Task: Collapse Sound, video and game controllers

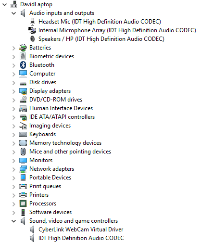Action: click(x=14, y=221)
